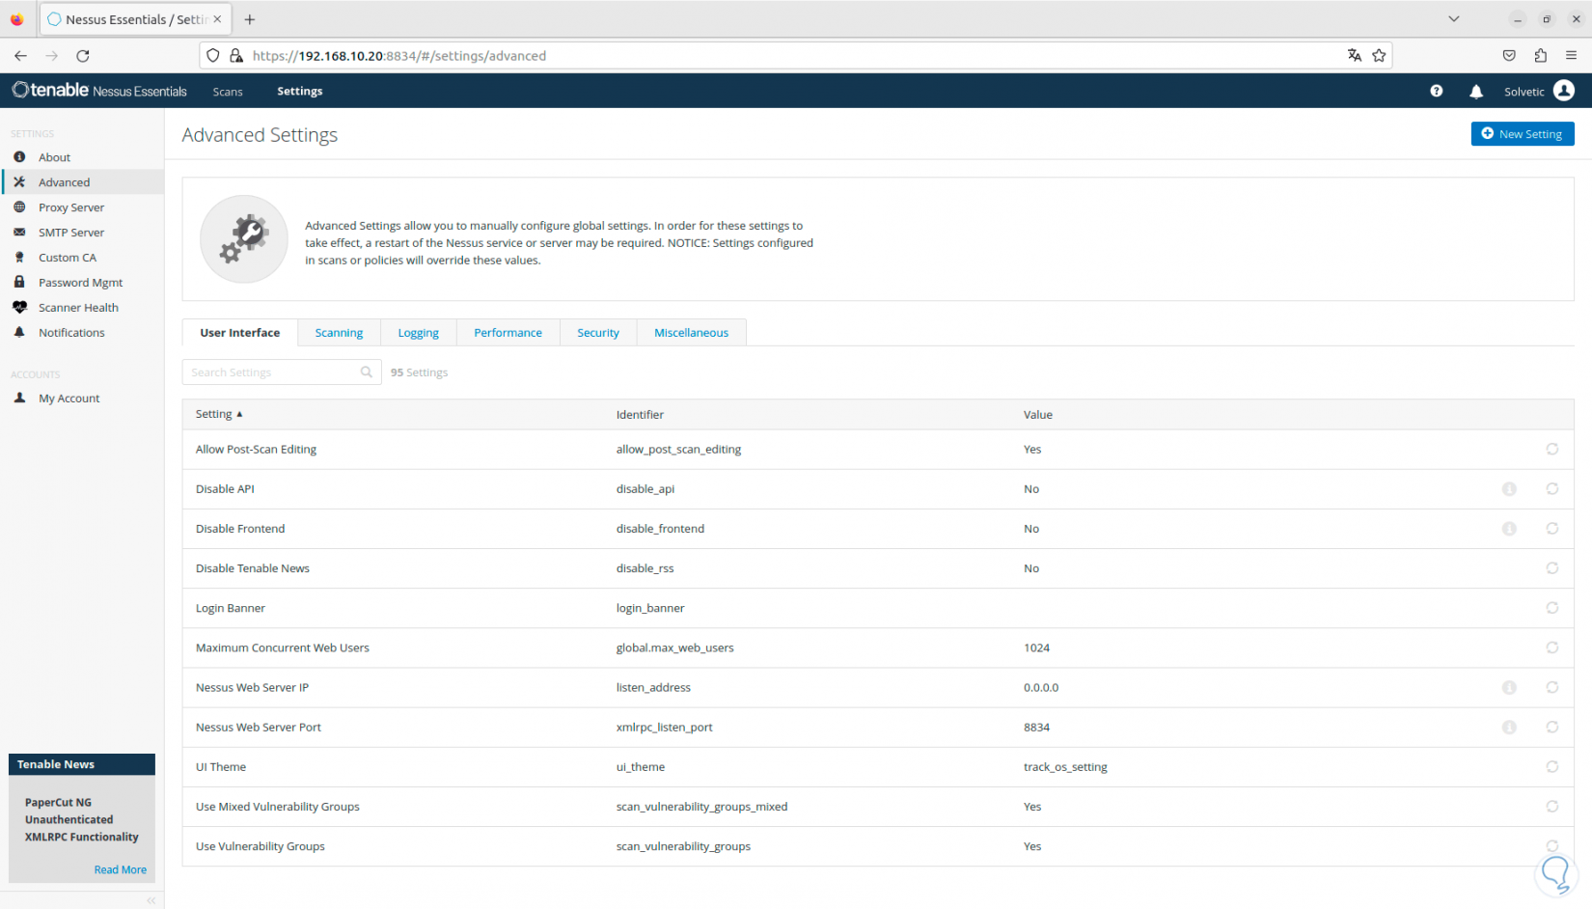Screen dimensions: 1592x909
Task: Open the Firefox hamburger menu
Action: [x=1571, y=56]
